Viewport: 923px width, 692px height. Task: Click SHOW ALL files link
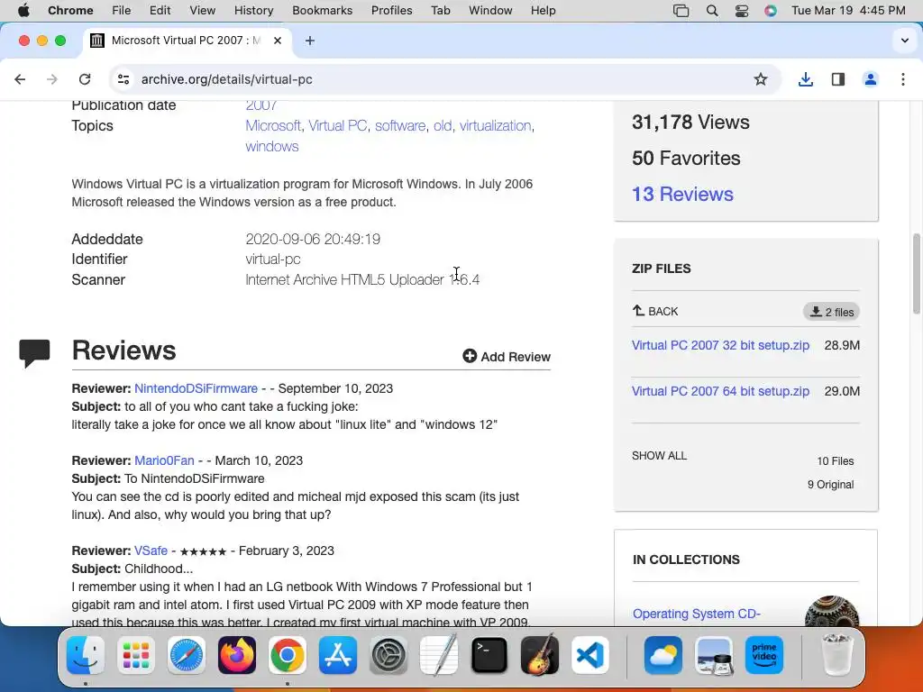pos(659,456)
